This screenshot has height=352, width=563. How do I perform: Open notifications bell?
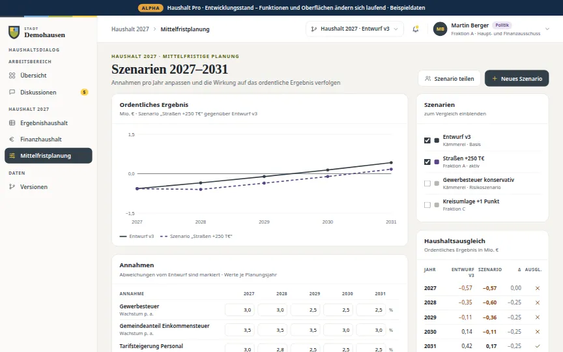(x=416, y=29)
